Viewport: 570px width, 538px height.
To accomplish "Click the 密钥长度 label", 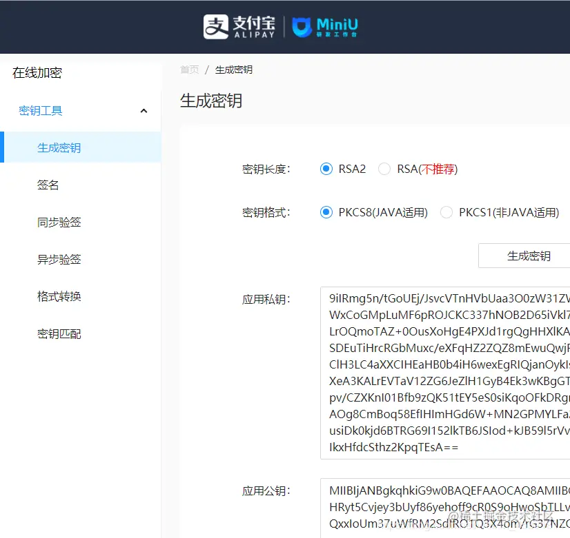I will point(266,169).
